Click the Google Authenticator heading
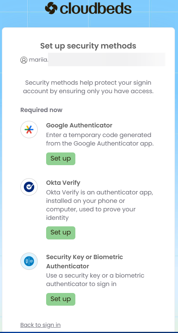This screenshot has width=178, height=333. (x=79, y=125)
